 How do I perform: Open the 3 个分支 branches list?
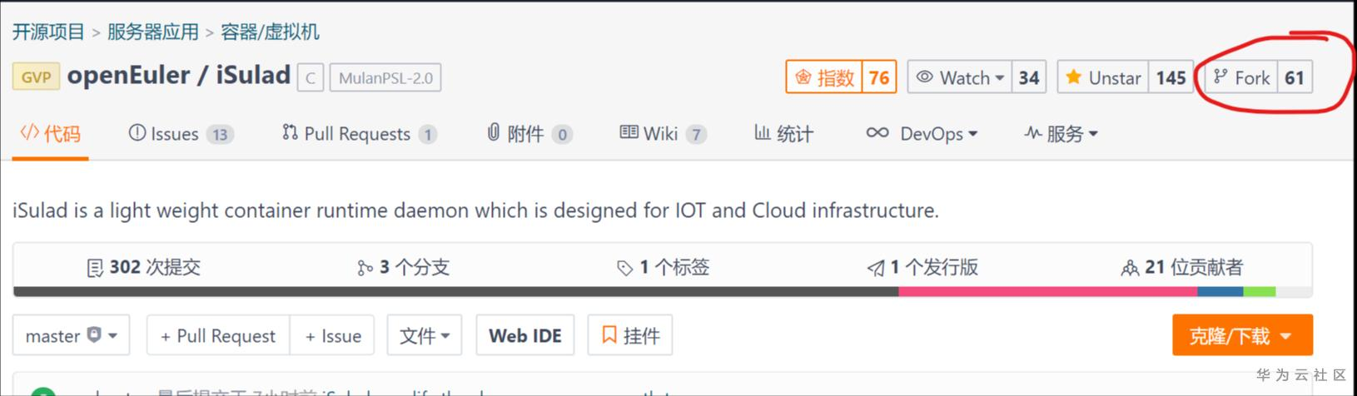[403, 267]
